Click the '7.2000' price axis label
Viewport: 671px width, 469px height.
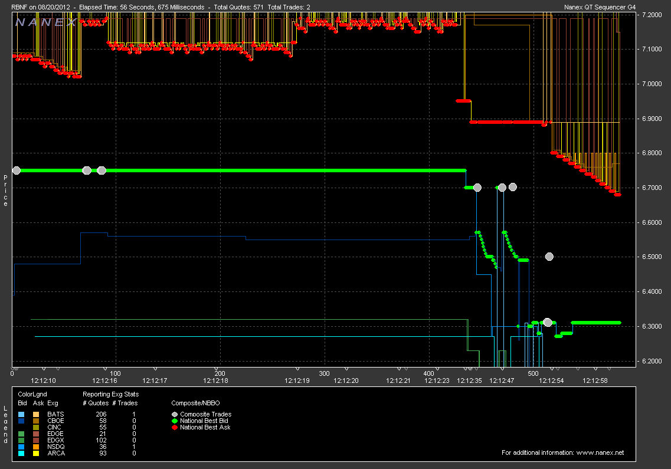[652, 15]
